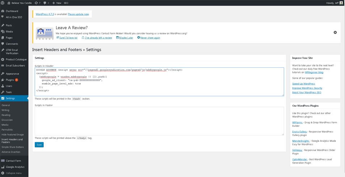Open the Envira Gallery plugin link
Screen dimensions: 345x177
[300, 132]
